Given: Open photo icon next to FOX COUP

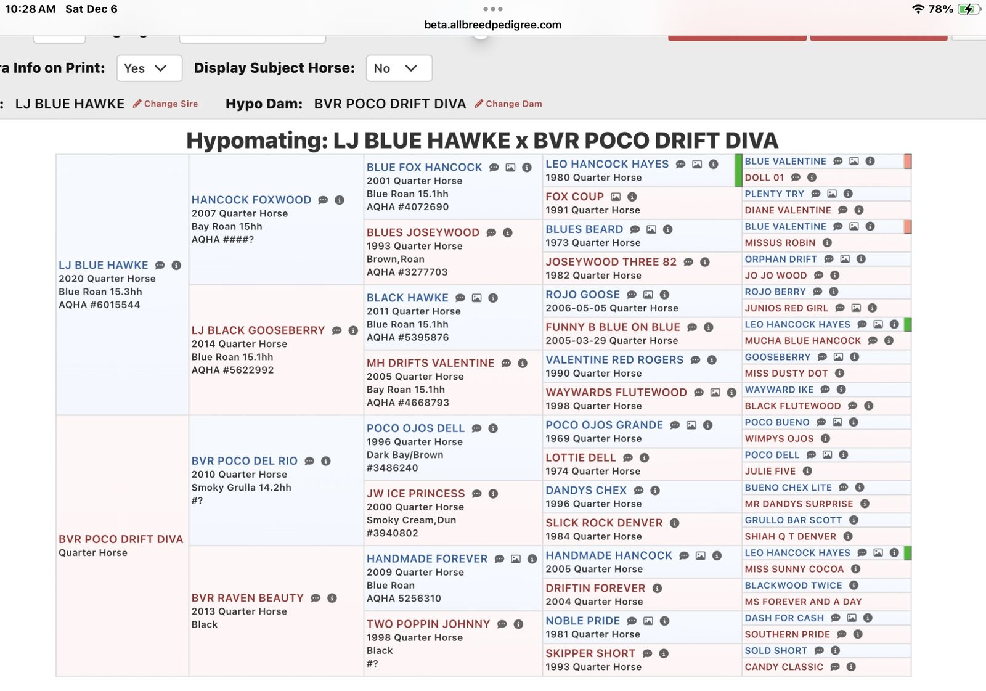Looking at the screenshot, I should pyautogui.click(x=616, y=197).
